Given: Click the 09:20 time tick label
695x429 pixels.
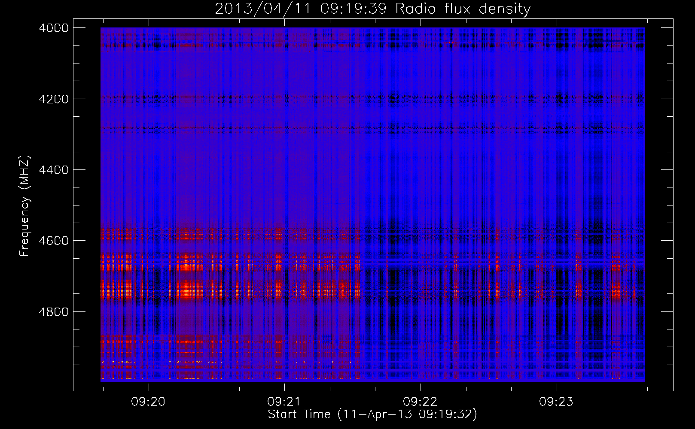Looking at the screenshot, I should (148, 402).
